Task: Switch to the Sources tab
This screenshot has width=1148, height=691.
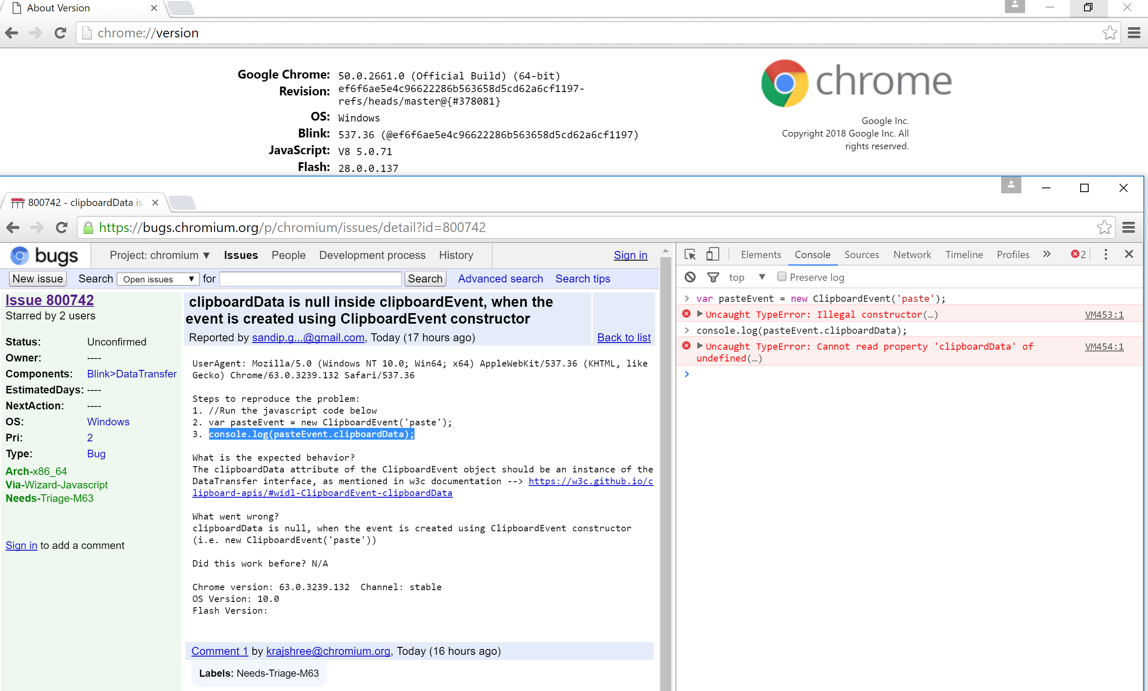Action: (x=861, y=255)
